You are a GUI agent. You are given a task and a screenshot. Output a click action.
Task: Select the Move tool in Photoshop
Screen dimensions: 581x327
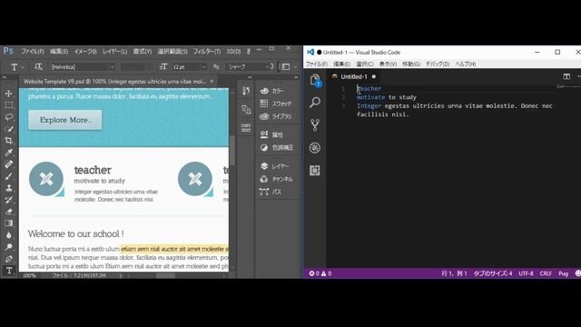(9, 94)
